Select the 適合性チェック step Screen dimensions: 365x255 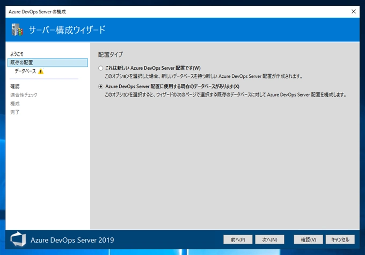(24, 95)
